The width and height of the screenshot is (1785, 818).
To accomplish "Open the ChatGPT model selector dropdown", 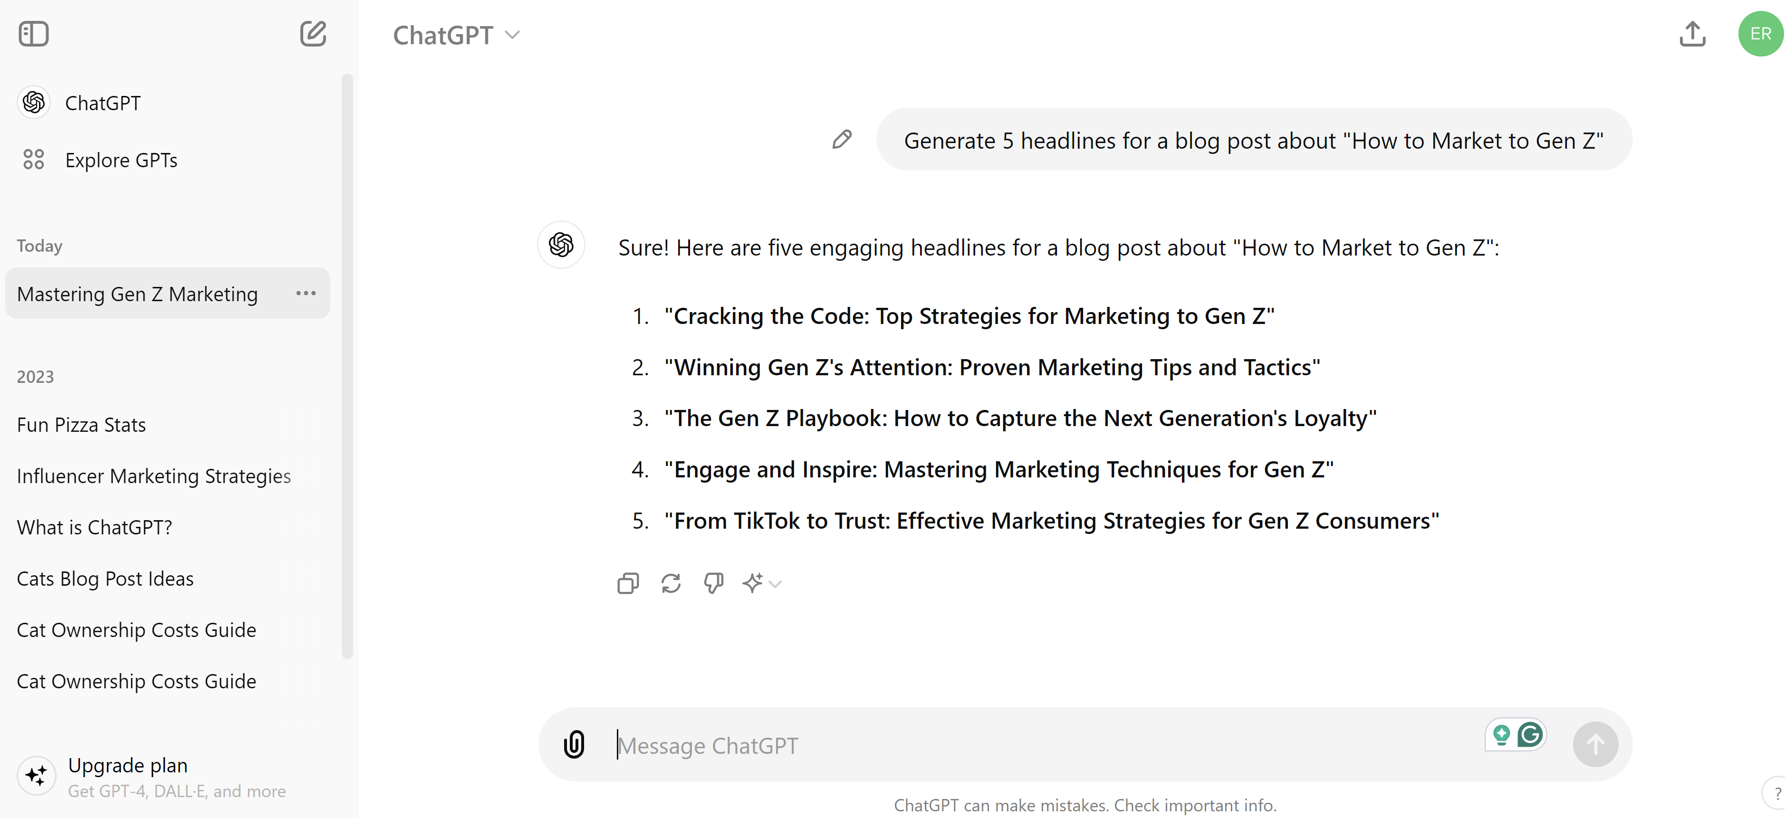I will 456,35.
